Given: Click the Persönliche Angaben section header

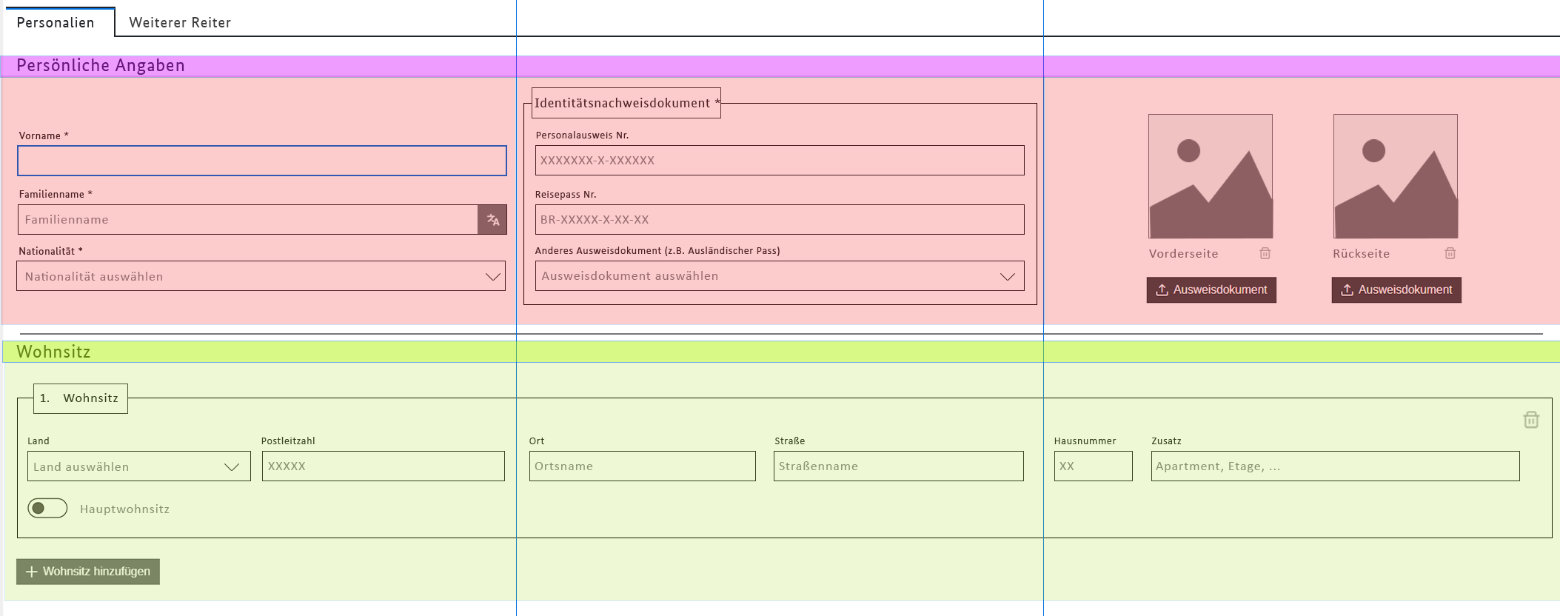Looking at the screenshot, I should coord(780,66).
